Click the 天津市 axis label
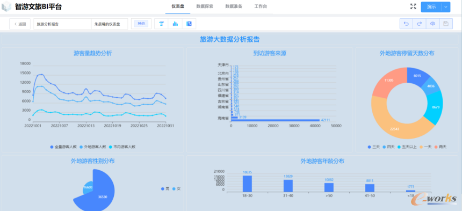This screenshot has height=211, width=462. (223, 64)
